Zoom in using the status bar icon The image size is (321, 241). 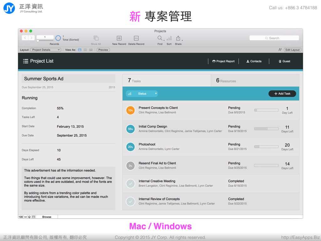click(29, 217)
